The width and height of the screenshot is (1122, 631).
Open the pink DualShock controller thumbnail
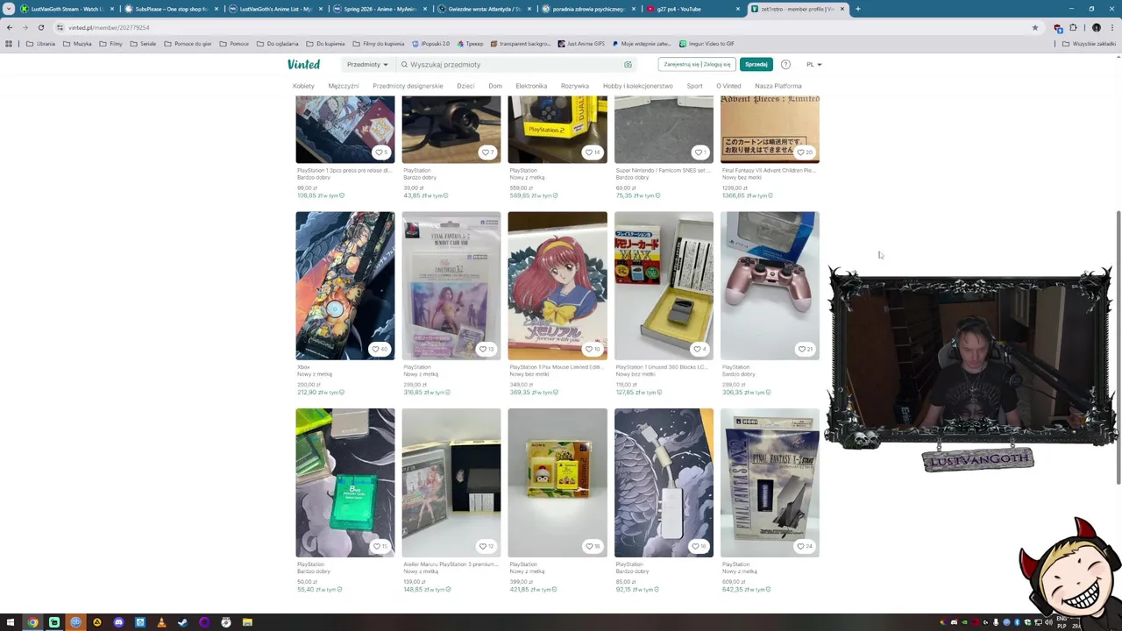coord(770,286)
